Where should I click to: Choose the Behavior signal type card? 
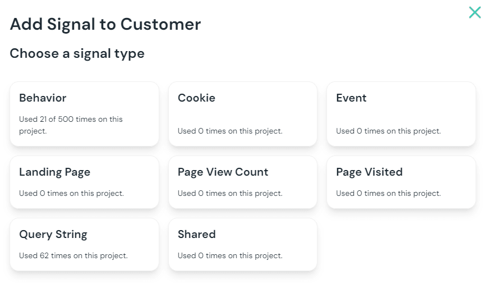point(84,114)
